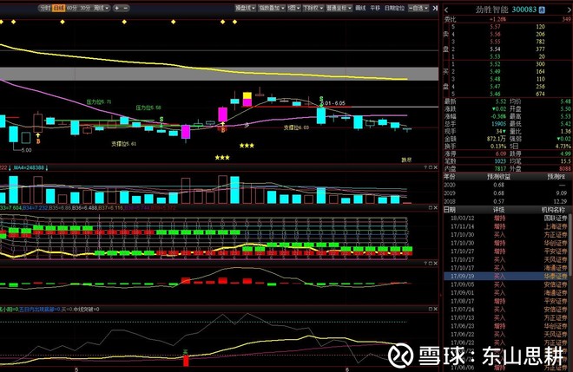Select highlighted row dated 17/09/19
573x372 pixels.
click(508, 277)
